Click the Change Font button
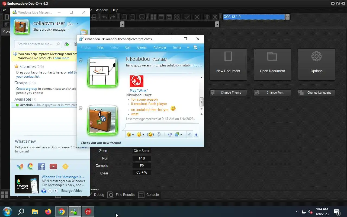Viewport: 347px width, 217px height. tap(272, 93)
